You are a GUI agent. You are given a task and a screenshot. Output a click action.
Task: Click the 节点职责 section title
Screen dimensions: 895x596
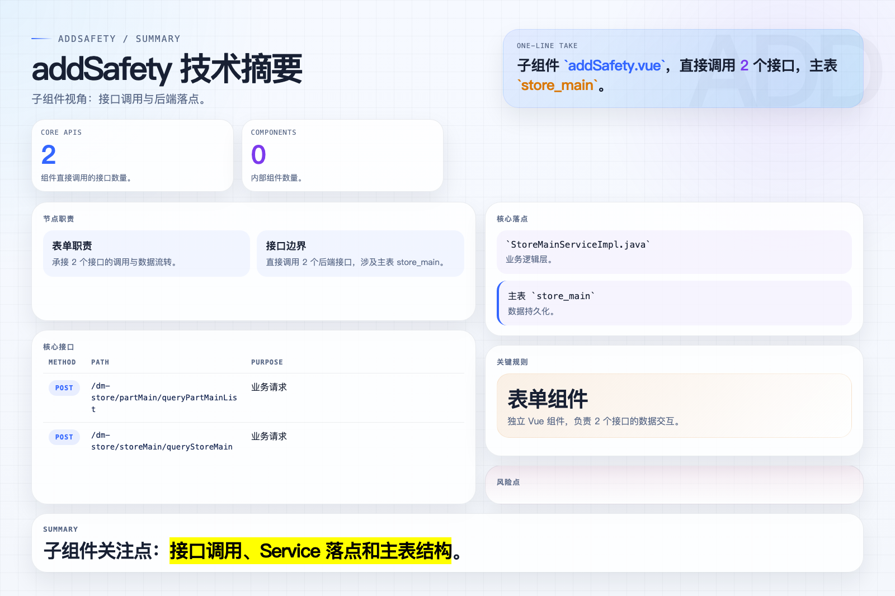[x=59, y=219]
